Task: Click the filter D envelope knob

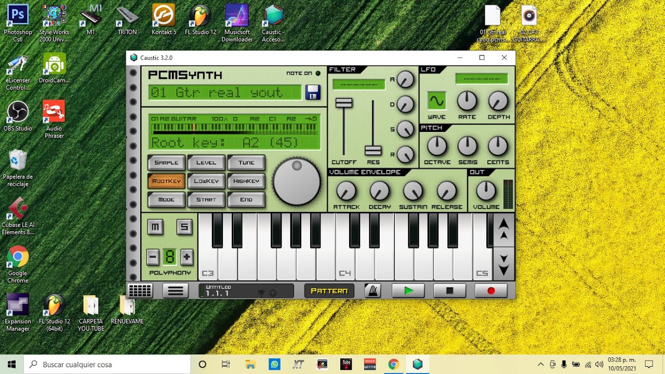Action: coord(405,104)
